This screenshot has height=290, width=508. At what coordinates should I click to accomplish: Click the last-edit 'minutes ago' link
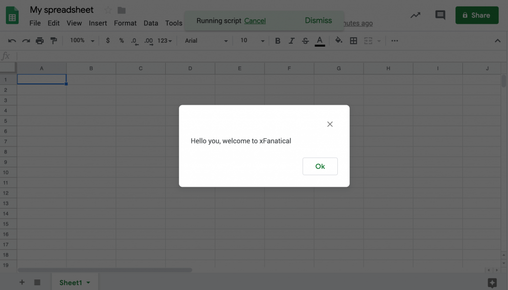tap(358, 23)
